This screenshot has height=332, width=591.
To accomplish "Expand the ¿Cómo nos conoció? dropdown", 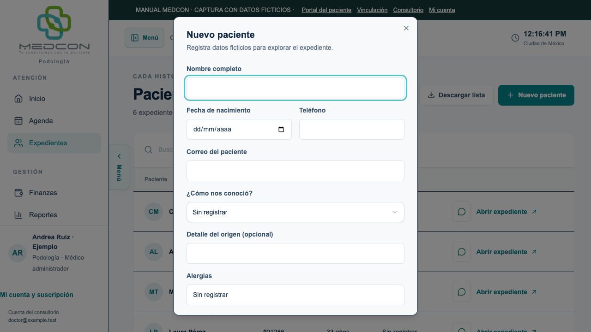I will (295, 212).
